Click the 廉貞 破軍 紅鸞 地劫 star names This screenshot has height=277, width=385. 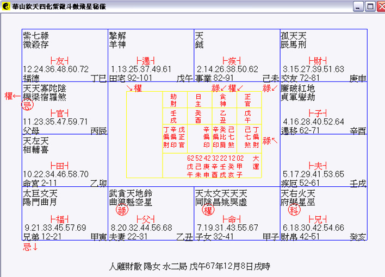point(298,93)
